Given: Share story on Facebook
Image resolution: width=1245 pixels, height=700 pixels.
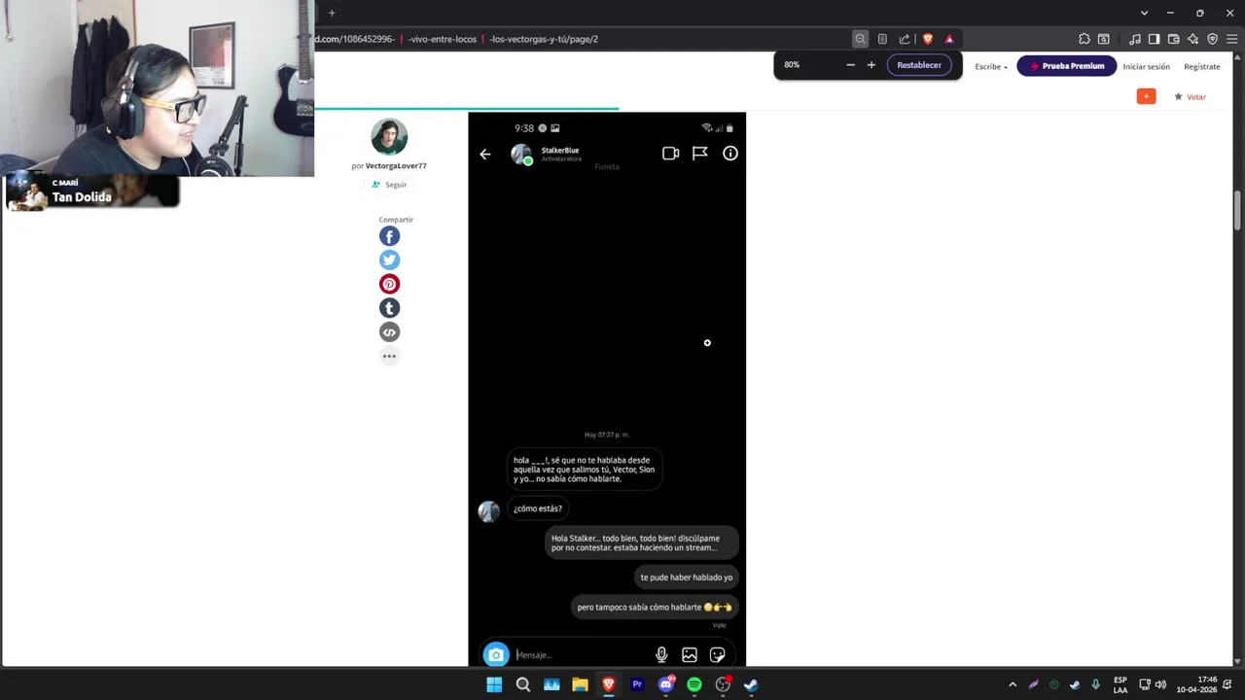Looking at the screenshot, I should tap(389, 236).
